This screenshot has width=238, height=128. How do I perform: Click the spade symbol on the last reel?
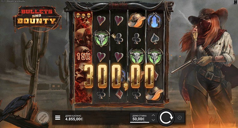(154, 38)
